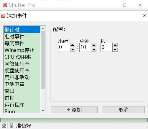Pick 网络使用率 from the list
This screenshot has width=148, height=129.
pyautogui.click(x=22, y=64)
